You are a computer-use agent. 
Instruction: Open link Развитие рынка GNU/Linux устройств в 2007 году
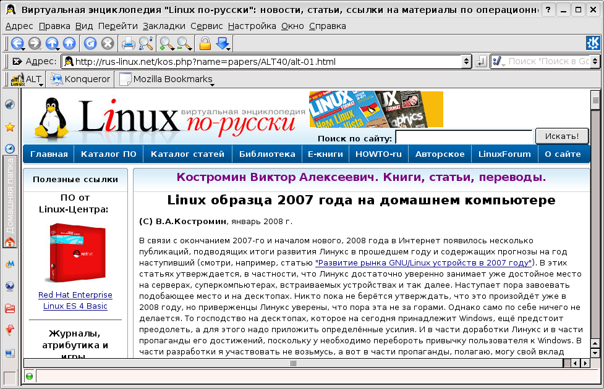[423, 263]
